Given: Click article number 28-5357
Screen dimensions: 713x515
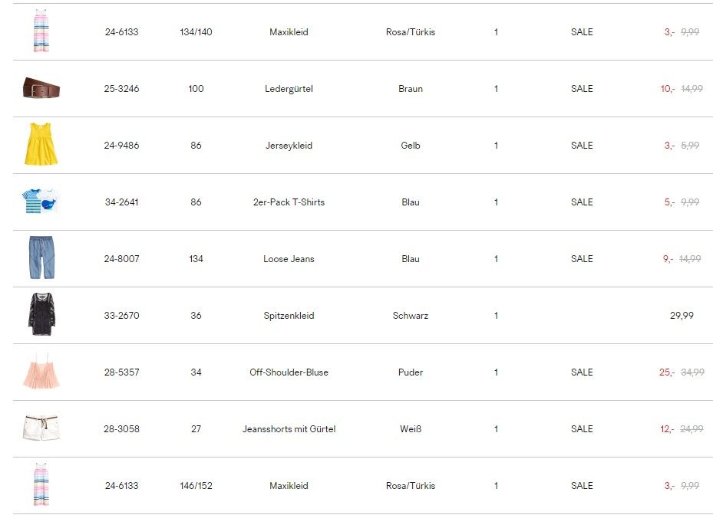Looking at the screenshot, I should (121, 372).
